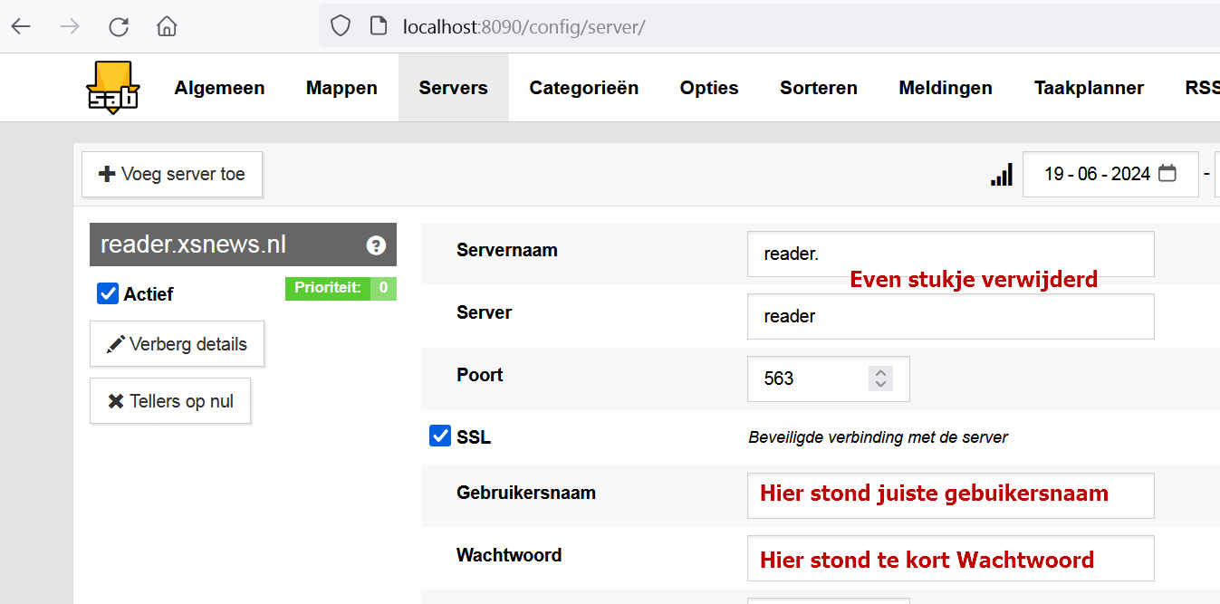
Task: Click the Wachtwoord label
Action: point(509,555)
